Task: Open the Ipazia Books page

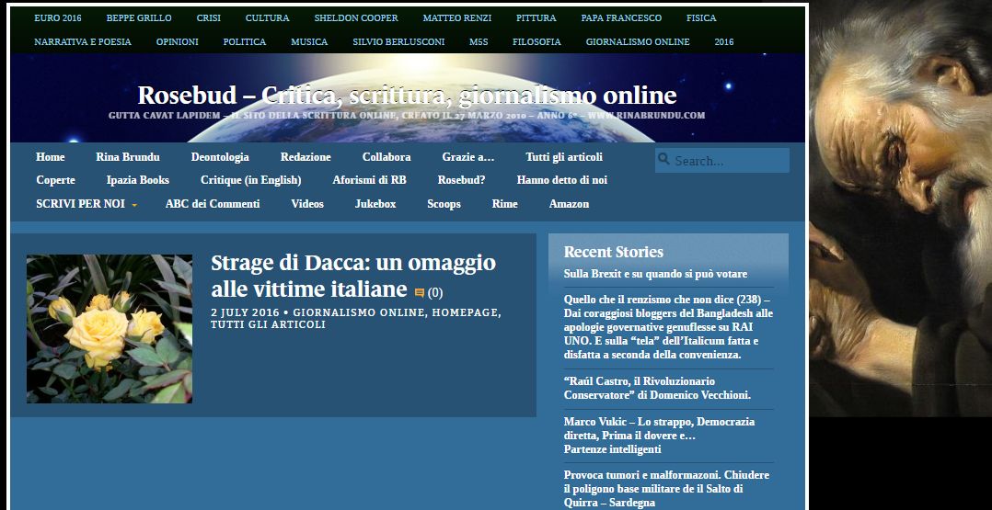Action: point(138,180)
